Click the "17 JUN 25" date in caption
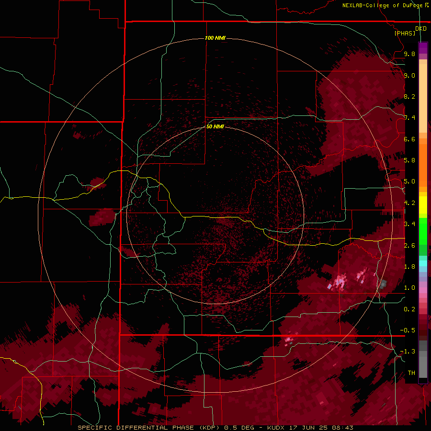 pyautogui.click(x=309, y=428)
